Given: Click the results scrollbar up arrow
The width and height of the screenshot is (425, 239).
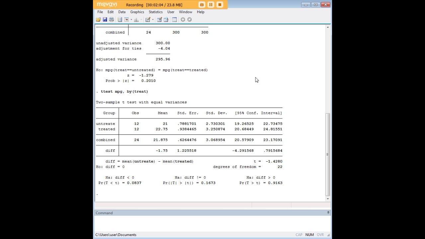Looking at the screenshot, I should [x=328, y=27].
